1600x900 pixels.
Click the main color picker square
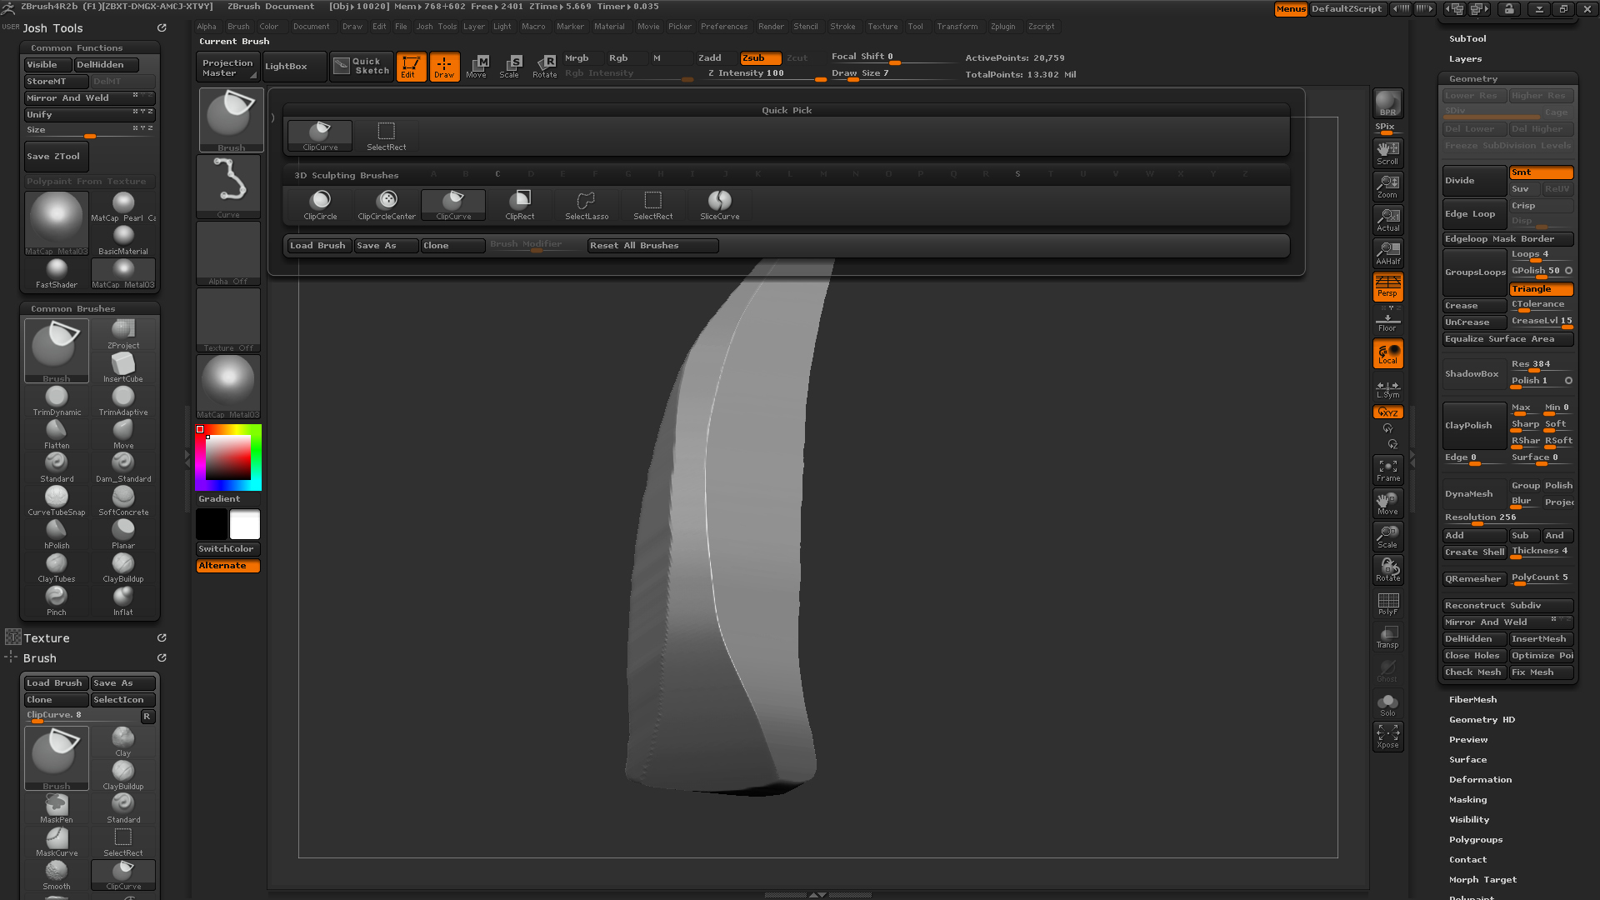pos(228,457)
